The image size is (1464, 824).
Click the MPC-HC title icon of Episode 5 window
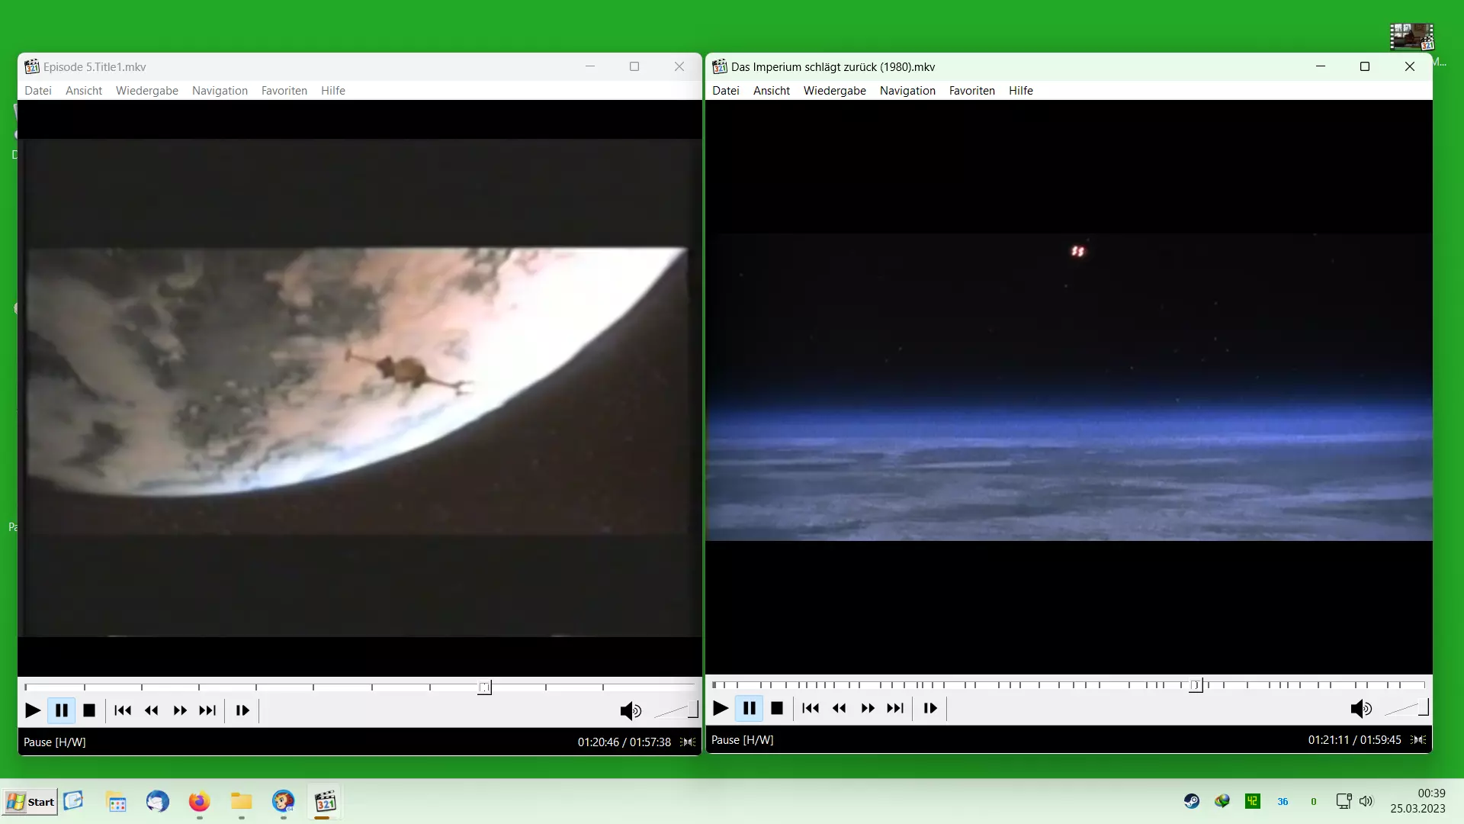point(31,66)
